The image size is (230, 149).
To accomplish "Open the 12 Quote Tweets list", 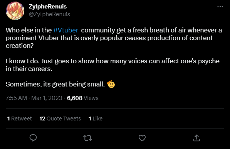I will 60,119.
